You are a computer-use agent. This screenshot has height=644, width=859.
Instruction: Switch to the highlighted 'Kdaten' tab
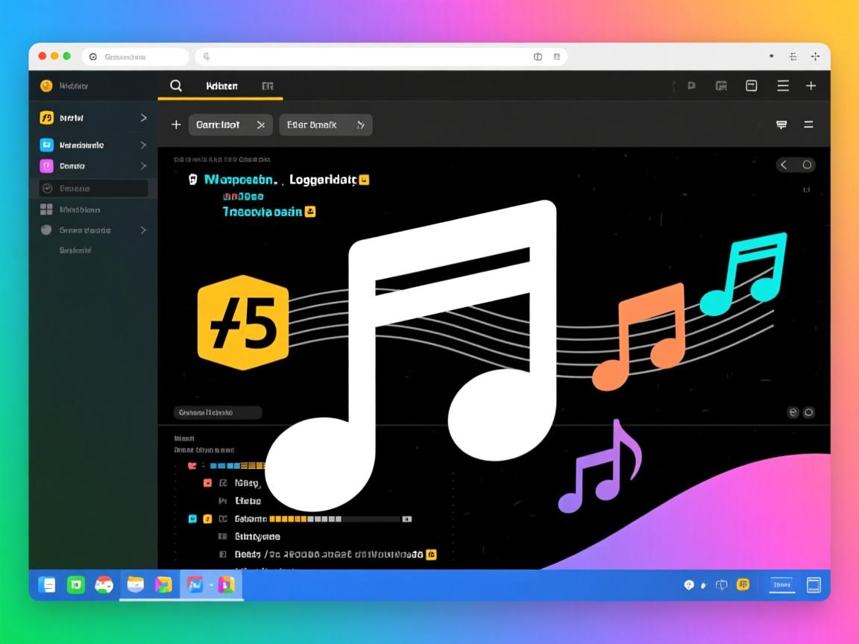(x=221, y=86)
